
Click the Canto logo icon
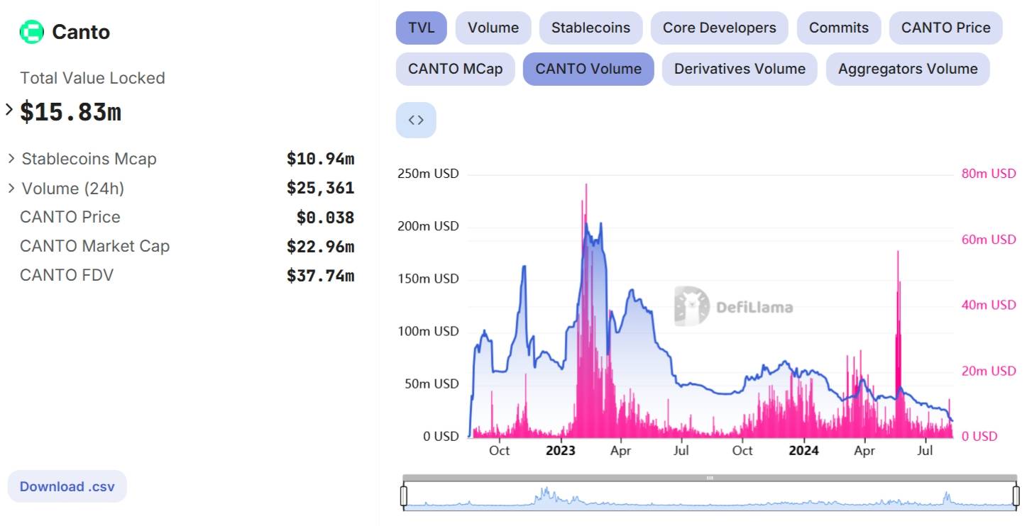tap(31, 32)
